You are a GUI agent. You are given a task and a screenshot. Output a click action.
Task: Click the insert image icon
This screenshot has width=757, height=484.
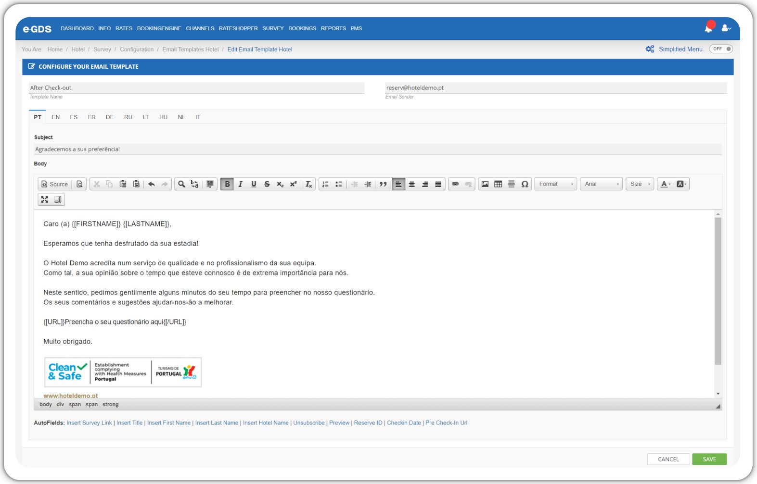[x=485, y=184]
